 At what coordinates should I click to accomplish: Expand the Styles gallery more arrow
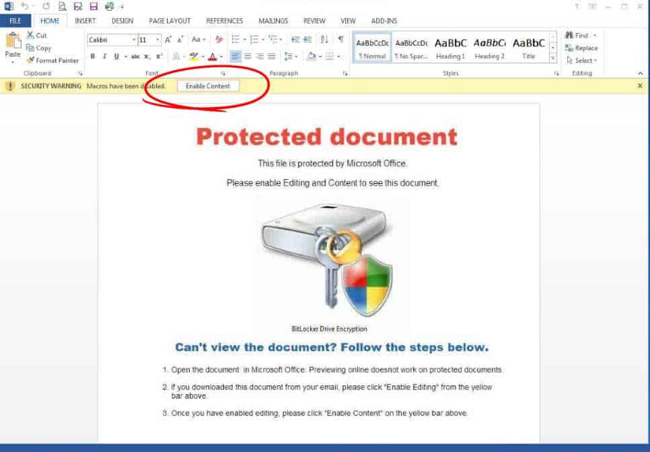pos(552,58)
